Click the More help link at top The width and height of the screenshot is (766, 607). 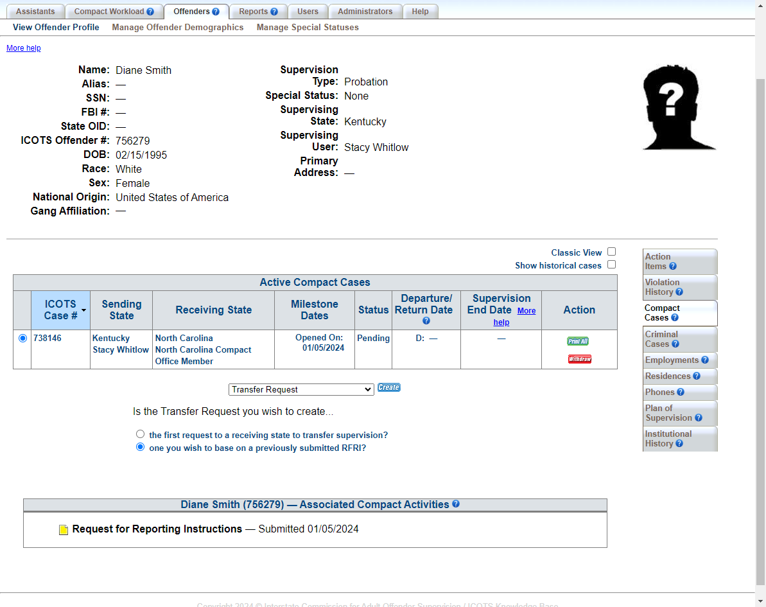(24, 48)
